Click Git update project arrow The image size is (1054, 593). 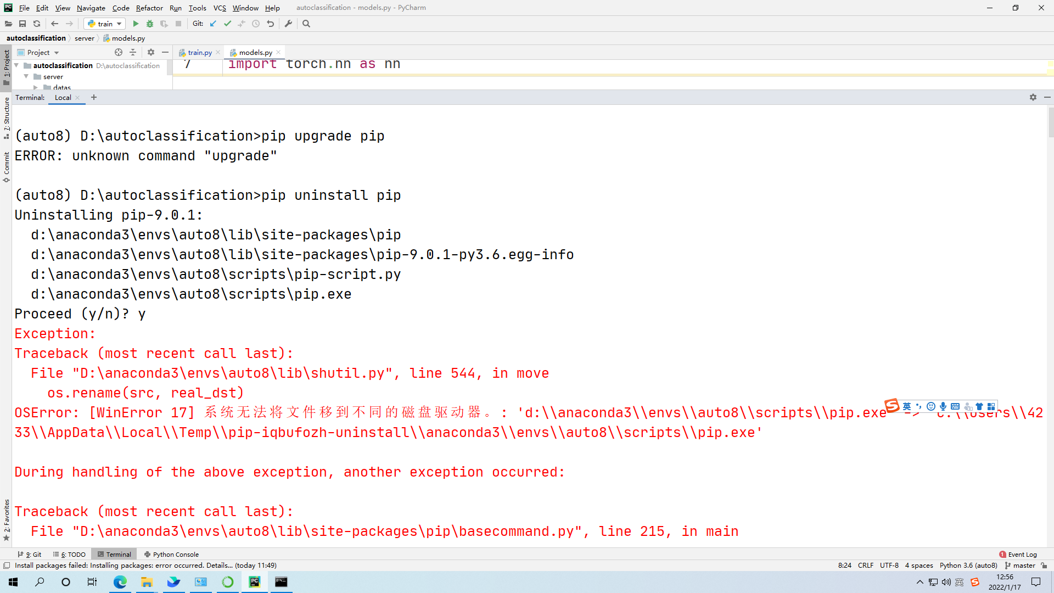pyautogui.click(x=213, y=24)
